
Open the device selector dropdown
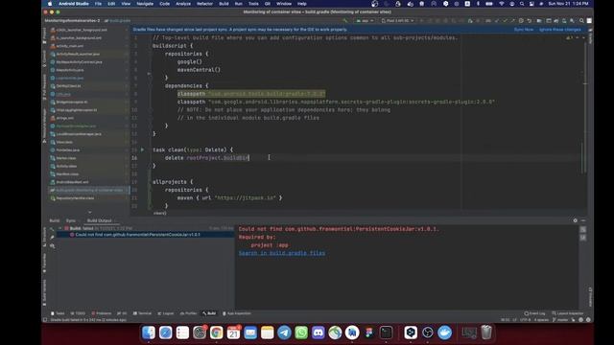(397, 20)
